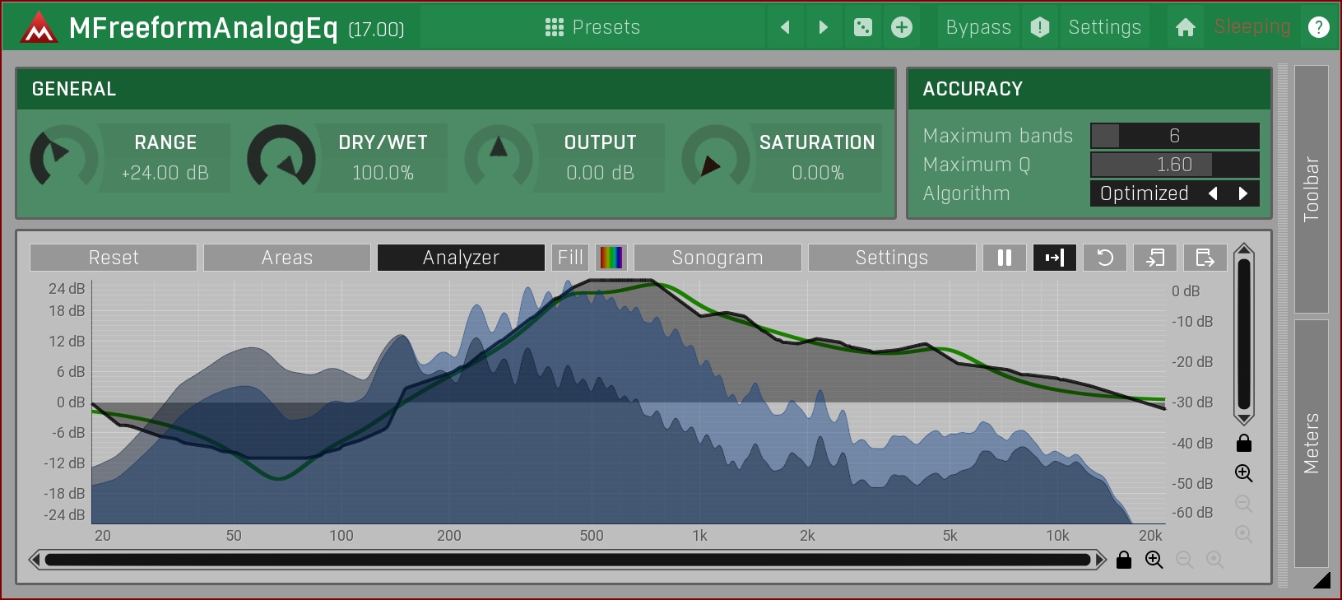Open the Meters side tab
The width and height of the screenshot is (1342, 600).
click(x=1311, y=443)
